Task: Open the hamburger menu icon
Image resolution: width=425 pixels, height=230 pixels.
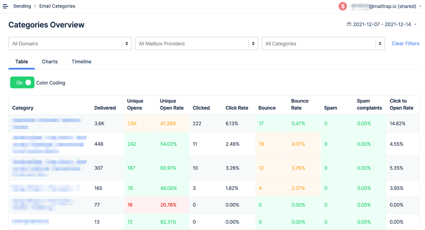Action: coord(5,6)
